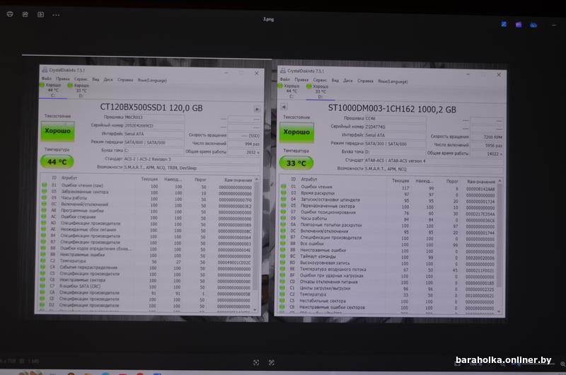Select the 'Температура воздушного потока' row in the right window
Screen dimensions: 566x375
pos(388,270)
